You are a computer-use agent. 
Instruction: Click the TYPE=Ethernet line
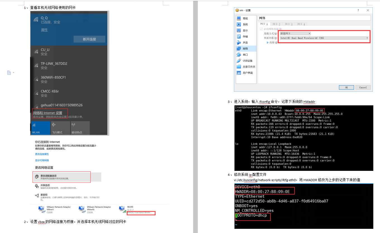(x=250, y=196)
